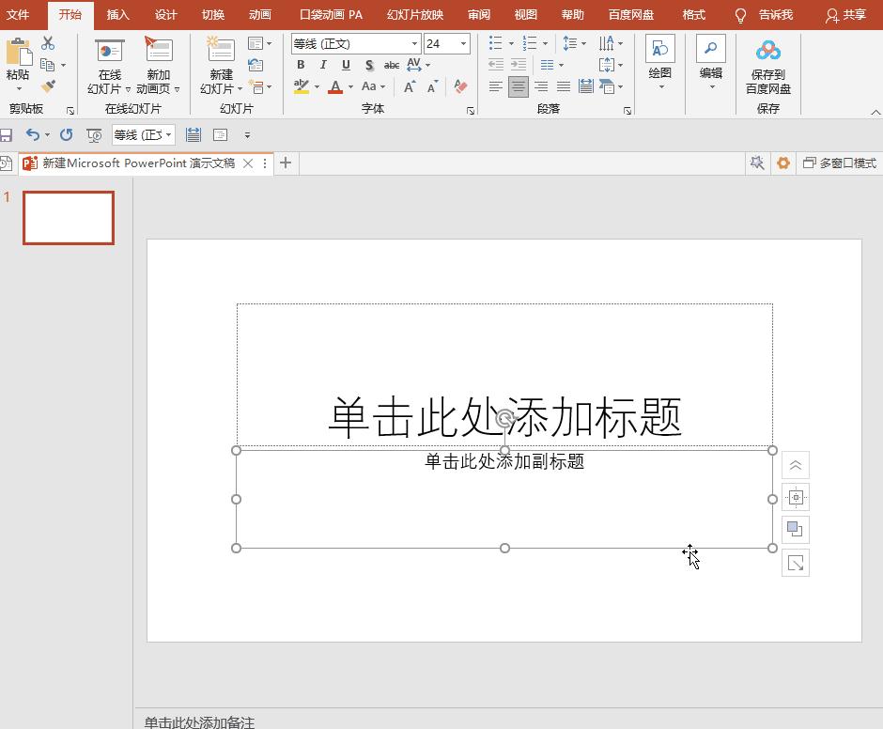Switch to the 插入 ribbon tab
Screen dimensions: 883x729
(x=117, y=15)
